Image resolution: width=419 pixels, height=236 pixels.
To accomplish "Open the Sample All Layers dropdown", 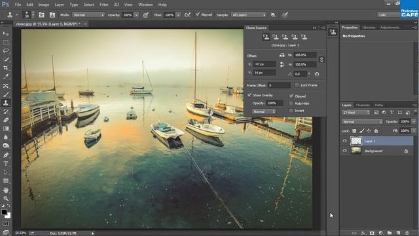I will point(249,15).
